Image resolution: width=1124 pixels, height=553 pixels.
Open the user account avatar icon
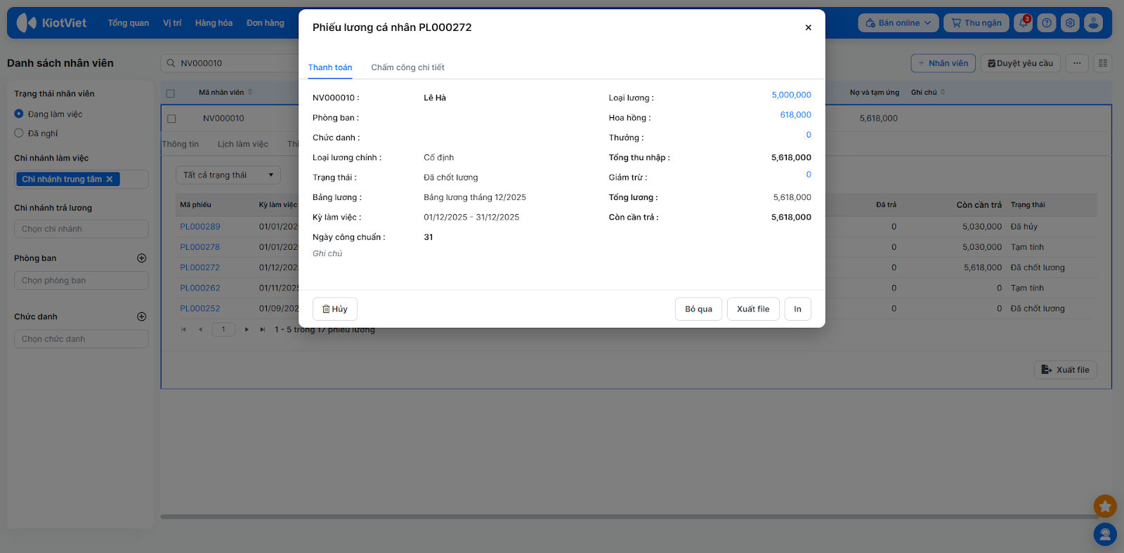(x=1093, y=23)
